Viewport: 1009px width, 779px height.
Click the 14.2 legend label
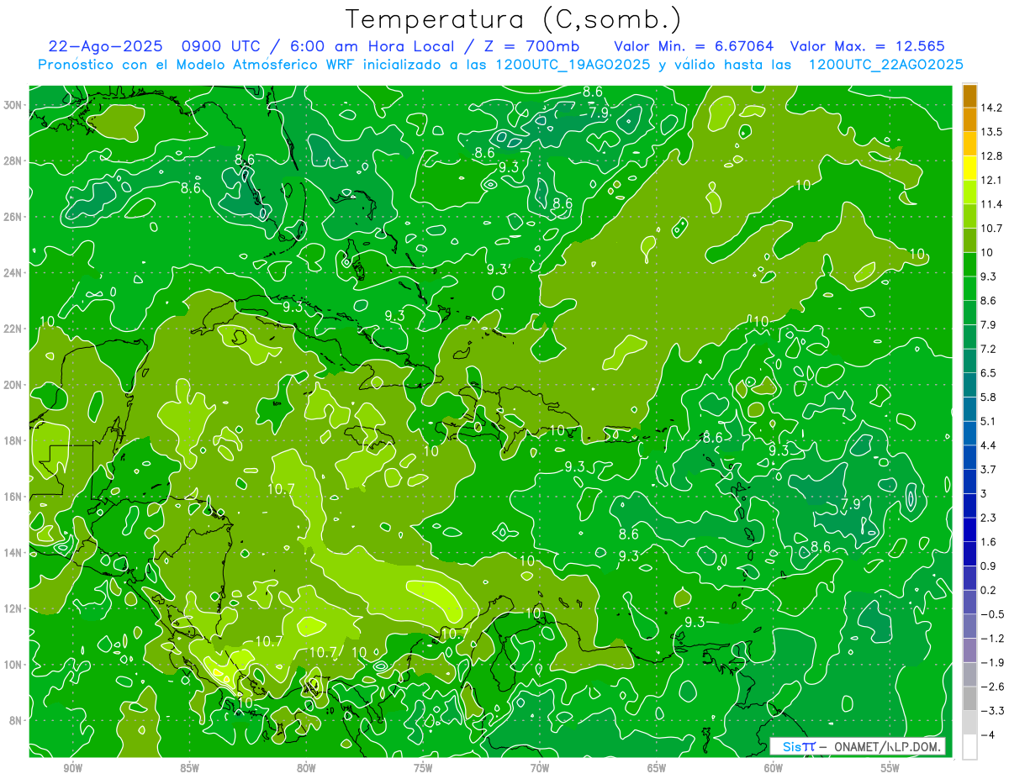991,108
